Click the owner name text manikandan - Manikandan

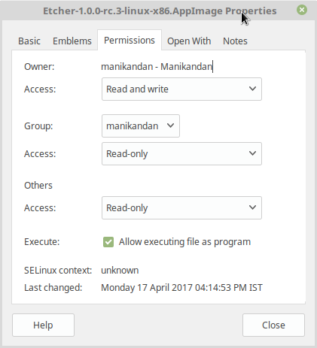tap(157, 67)
